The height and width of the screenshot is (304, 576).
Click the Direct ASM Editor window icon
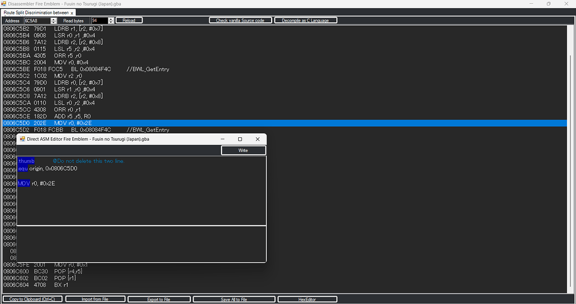(22, 139)
